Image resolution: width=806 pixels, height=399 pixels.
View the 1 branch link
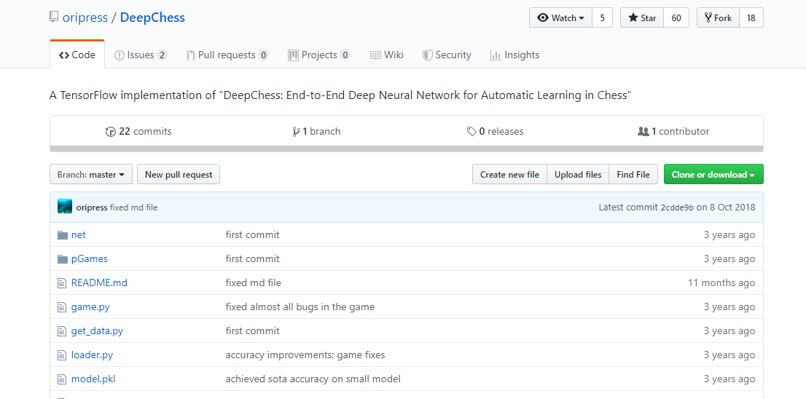pyautogui.click(x=316, y=132)
